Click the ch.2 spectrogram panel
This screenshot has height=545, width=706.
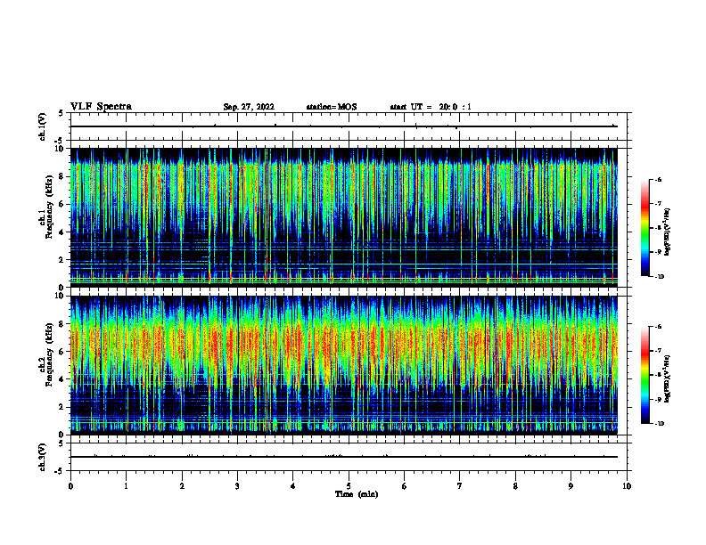click(344, 365)
